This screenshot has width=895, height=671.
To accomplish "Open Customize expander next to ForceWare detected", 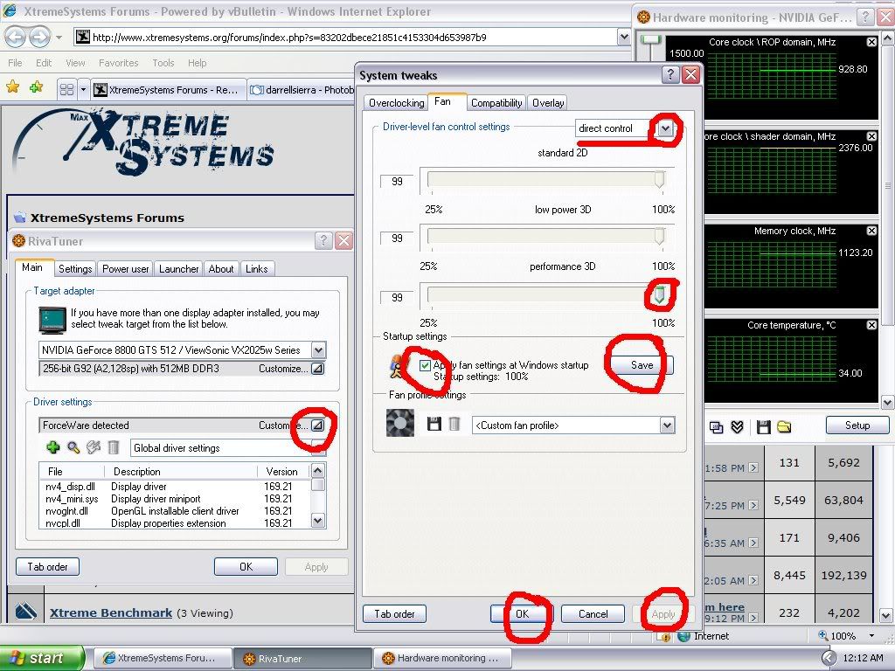I will pos(317,425).
